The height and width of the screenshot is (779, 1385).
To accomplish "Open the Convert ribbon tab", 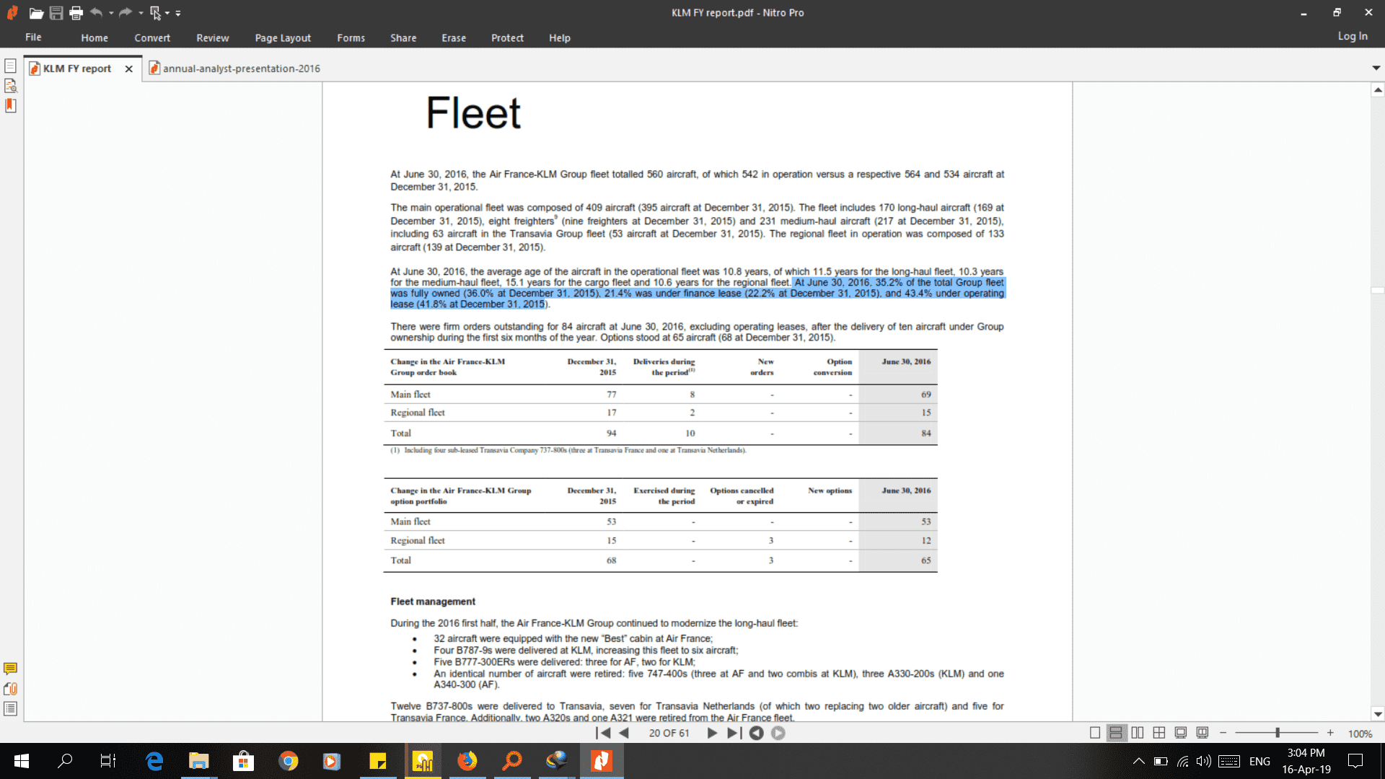I will point(152,38).
